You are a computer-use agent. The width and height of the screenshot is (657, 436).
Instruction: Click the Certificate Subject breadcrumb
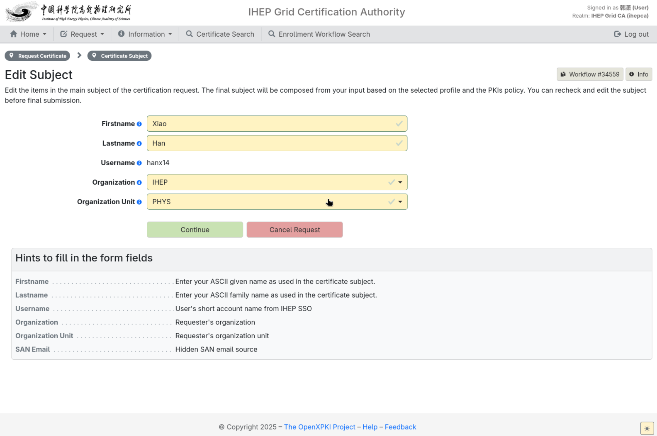(x=120, y=56)
